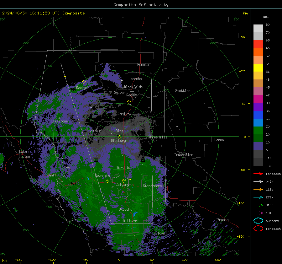Image resolution: width=282 pixels, height=264 pixels.
Task: Click the 'Olds' map label
Action: [x=119, y=131]
